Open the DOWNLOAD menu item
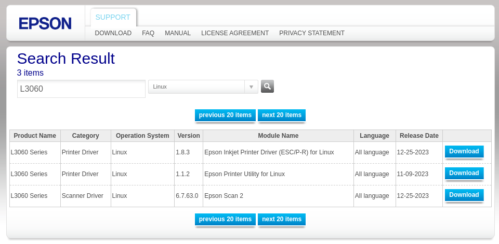 click(x=113, y=33)
